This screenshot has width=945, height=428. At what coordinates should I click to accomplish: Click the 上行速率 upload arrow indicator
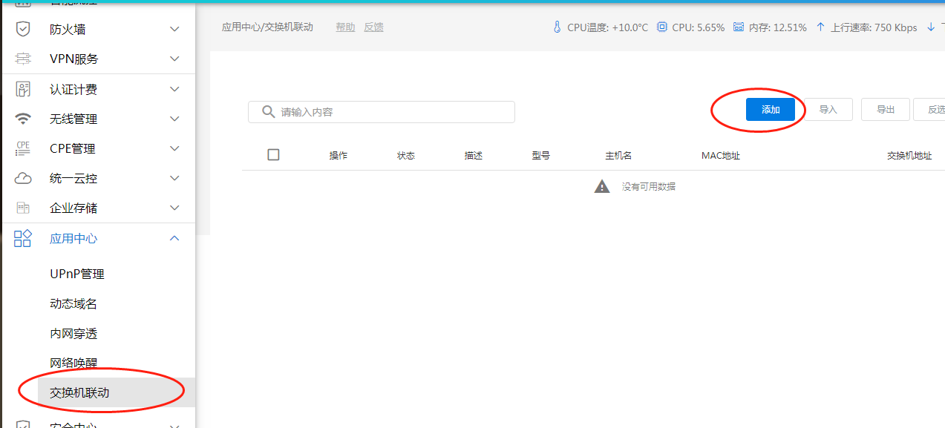pyautogui.click(x=820, y=27)
